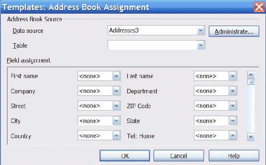Screen dimensions: 266x165
Task: Click the field assignment scrollbar thumb
Action: [x=251, y=82]
